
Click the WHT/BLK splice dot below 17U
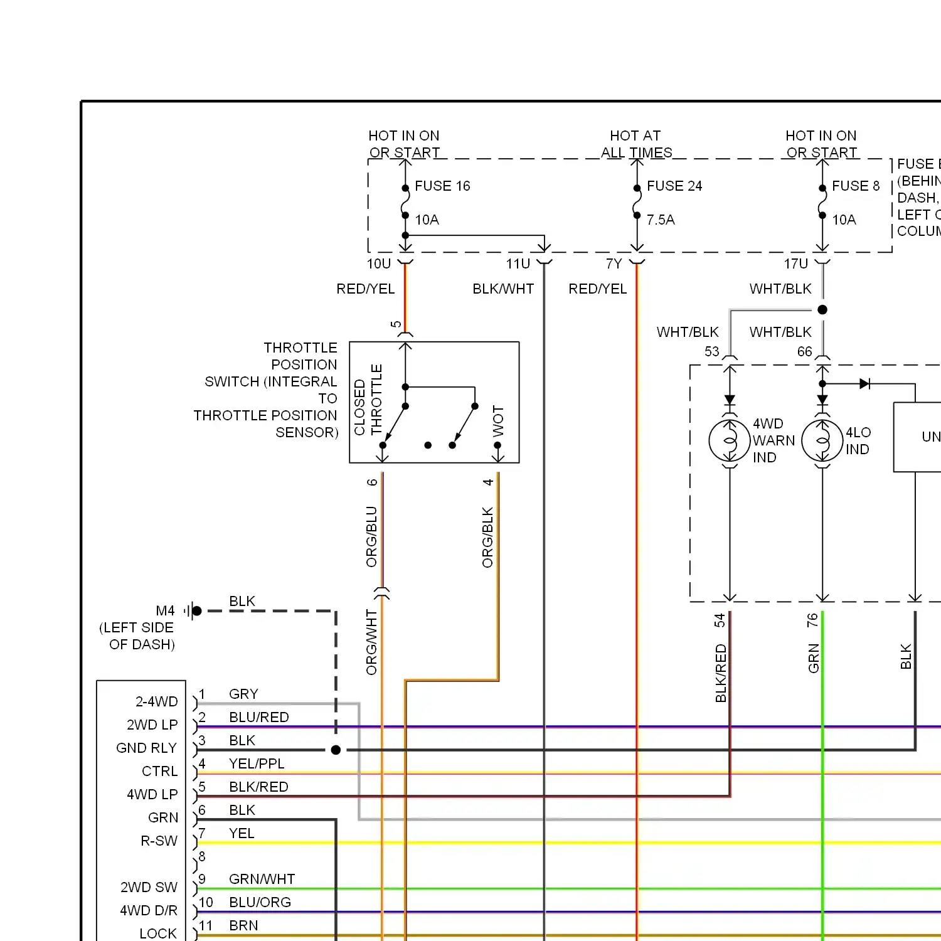click(x=822, y=309)
